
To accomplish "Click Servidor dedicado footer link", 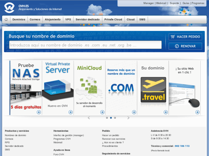I will (14, 146).
